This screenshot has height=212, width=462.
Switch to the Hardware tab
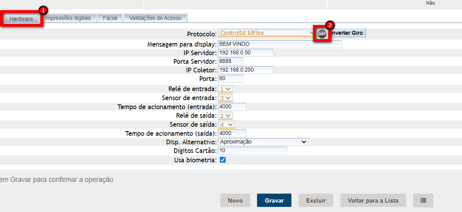(x=21, y=19)
